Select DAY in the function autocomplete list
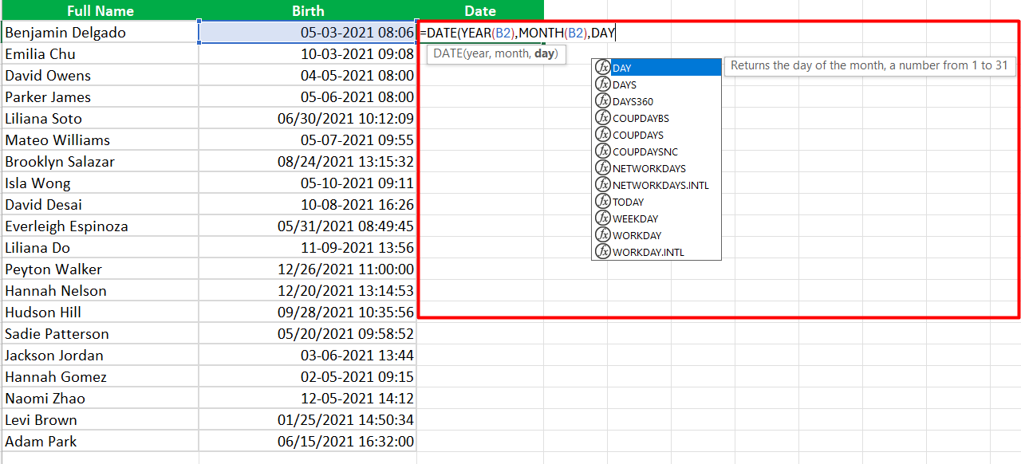This screenshot has width=1021, height=464. (656, 68)
